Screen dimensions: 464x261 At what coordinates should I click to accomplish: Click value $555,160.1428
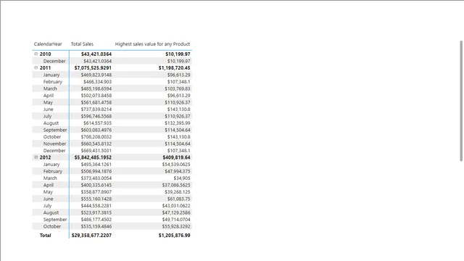[96, 199]
